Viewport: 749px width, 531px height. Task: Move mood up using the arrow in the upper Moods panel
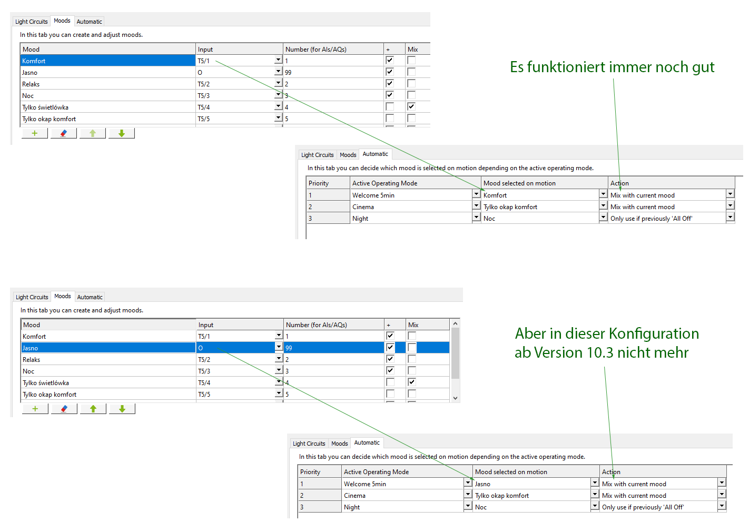(93, 133)
